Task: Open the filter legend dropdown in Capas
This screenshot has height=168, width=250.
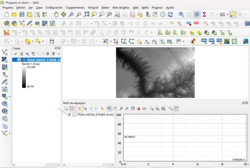Action: click(x=33, y=54)
